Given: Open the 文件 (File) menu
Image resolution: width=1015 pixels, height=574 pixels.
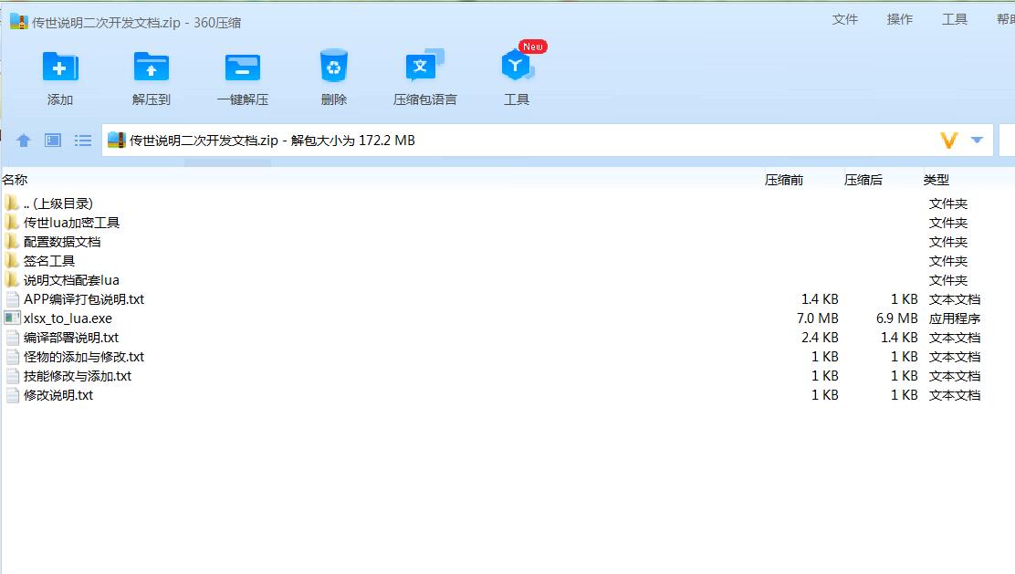Looking at the screenshot, I should (845, 19).
